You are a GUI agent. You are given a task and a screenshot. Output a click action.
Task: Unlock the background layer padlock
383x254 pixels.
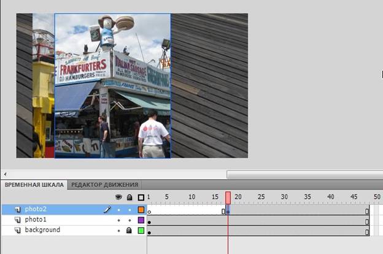pyautogui.click(x=129, y=230)
